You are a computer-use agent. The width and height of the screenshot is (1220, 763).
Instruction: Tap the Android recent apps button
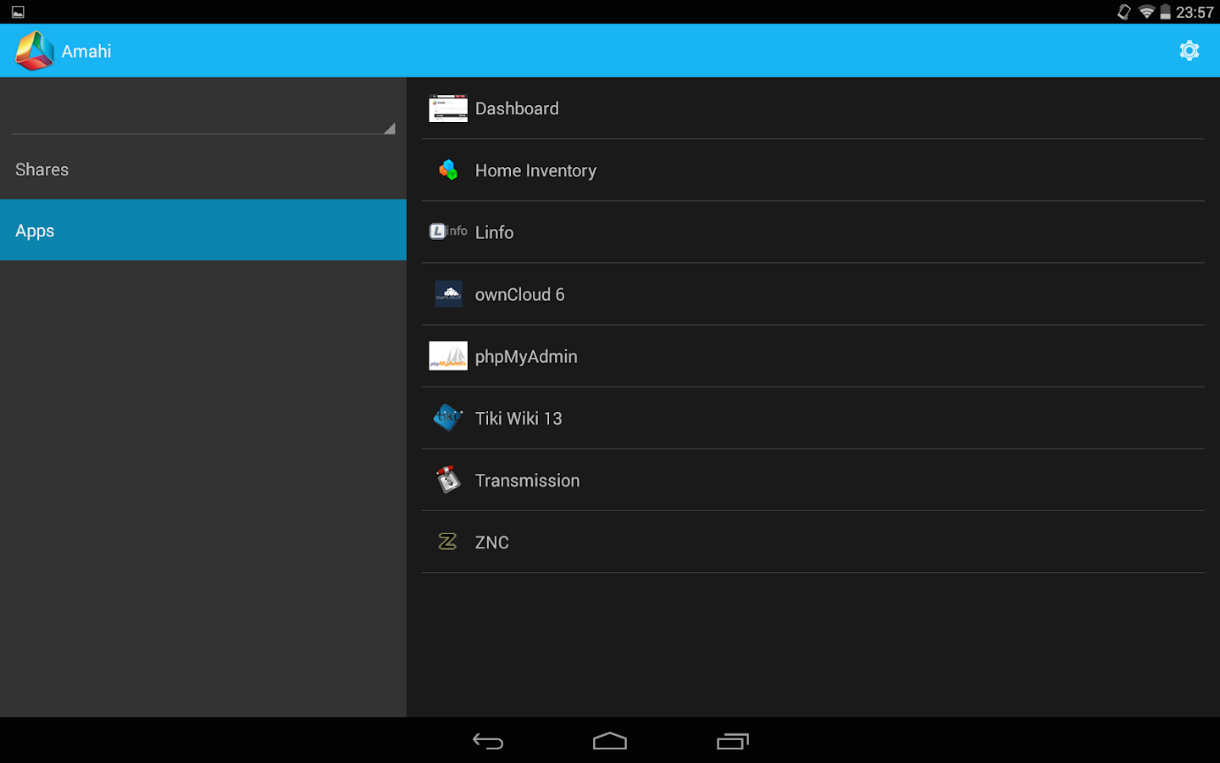pyautogui.click(x=733, y=741)
